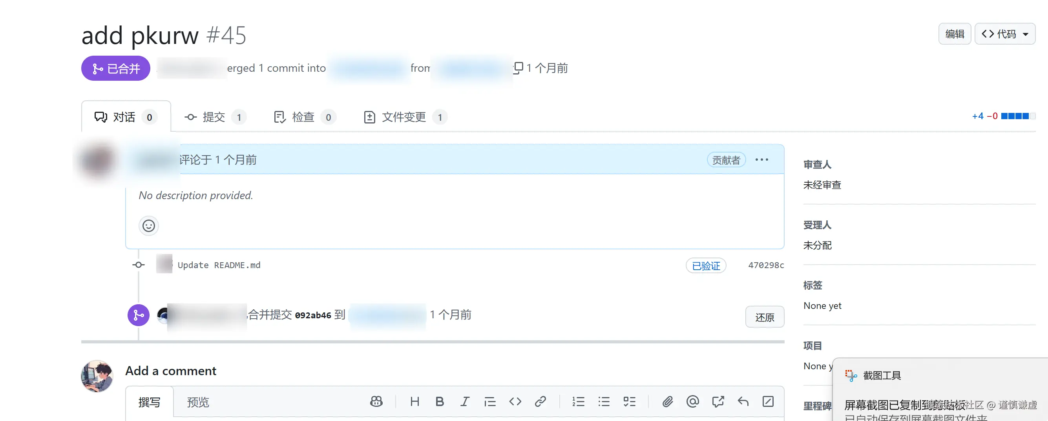Image resolution: width=1048 pixels, height=421 pixels.
Task: Insert a heading in the comment editor
Action: pyautogui.click(x=415, y=401)
